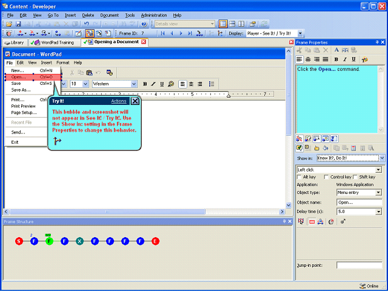The image size is (388, 291).
Task: Open the Object type dropdown
Action: click(x=378, y=193)
